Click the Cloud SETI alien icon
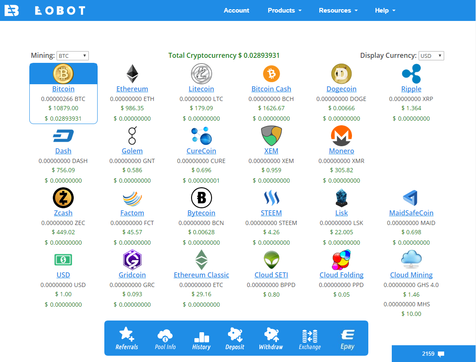The height and width of the screenshot is (362, 476). tap(271, 260)
